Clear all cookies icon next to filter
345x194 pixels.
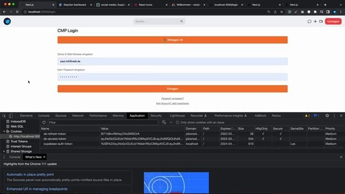click(x=164, y=122)
